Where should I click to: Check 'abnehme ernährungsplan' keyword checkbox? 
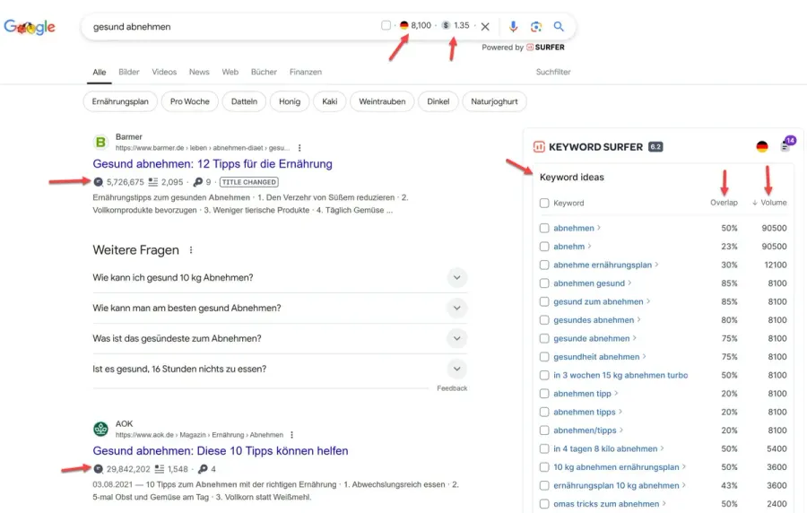(x=544, y=265)
